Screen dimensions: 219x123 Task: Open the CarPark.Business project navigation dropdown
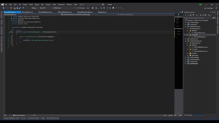click(32, 14)
